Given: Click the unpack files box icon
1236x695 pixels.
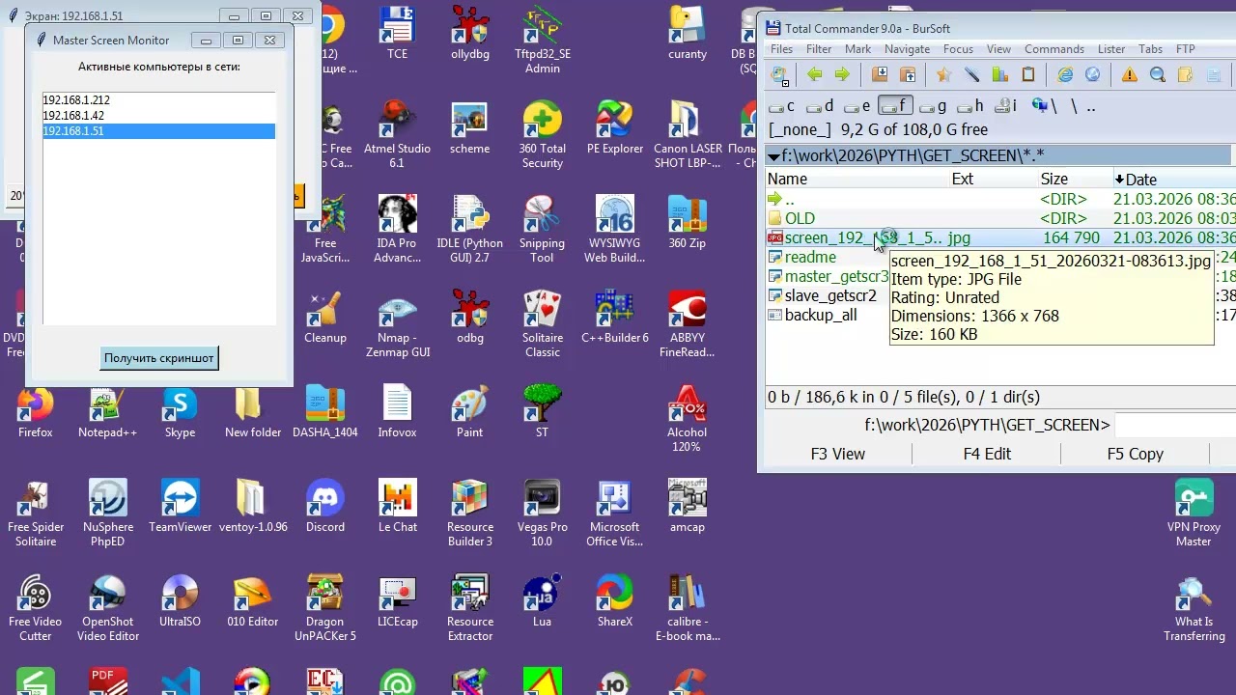Looking at the screenshot, I should [908, 75].
